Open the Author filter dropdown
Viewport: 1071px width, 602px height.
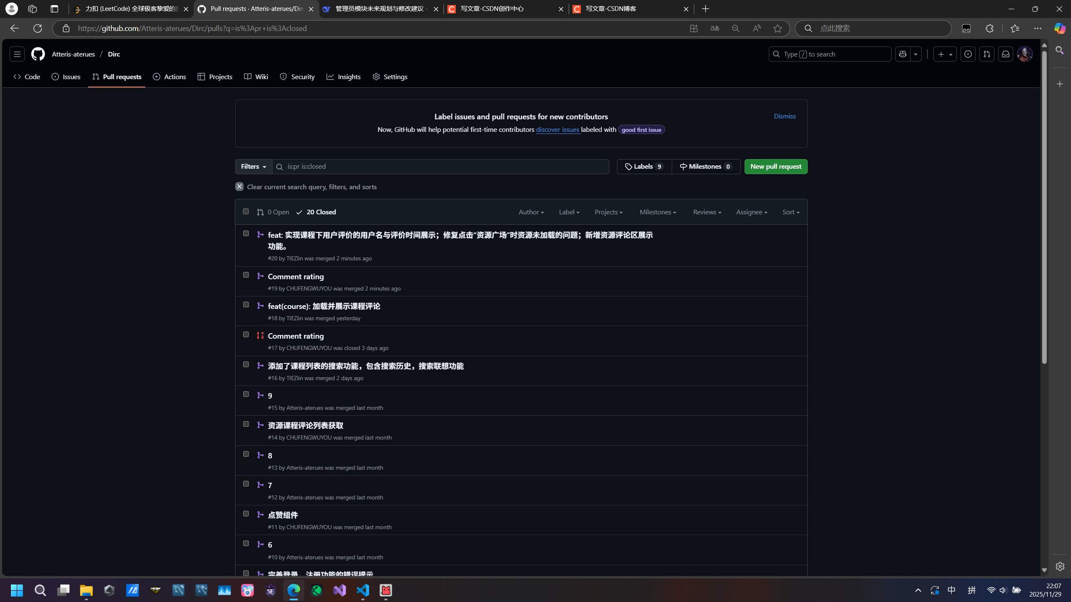531,212
